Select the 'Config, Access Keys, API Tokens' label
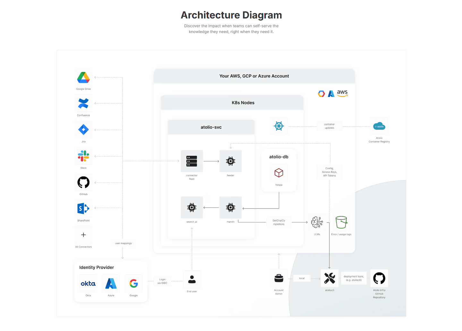 (x=329, y=172)
